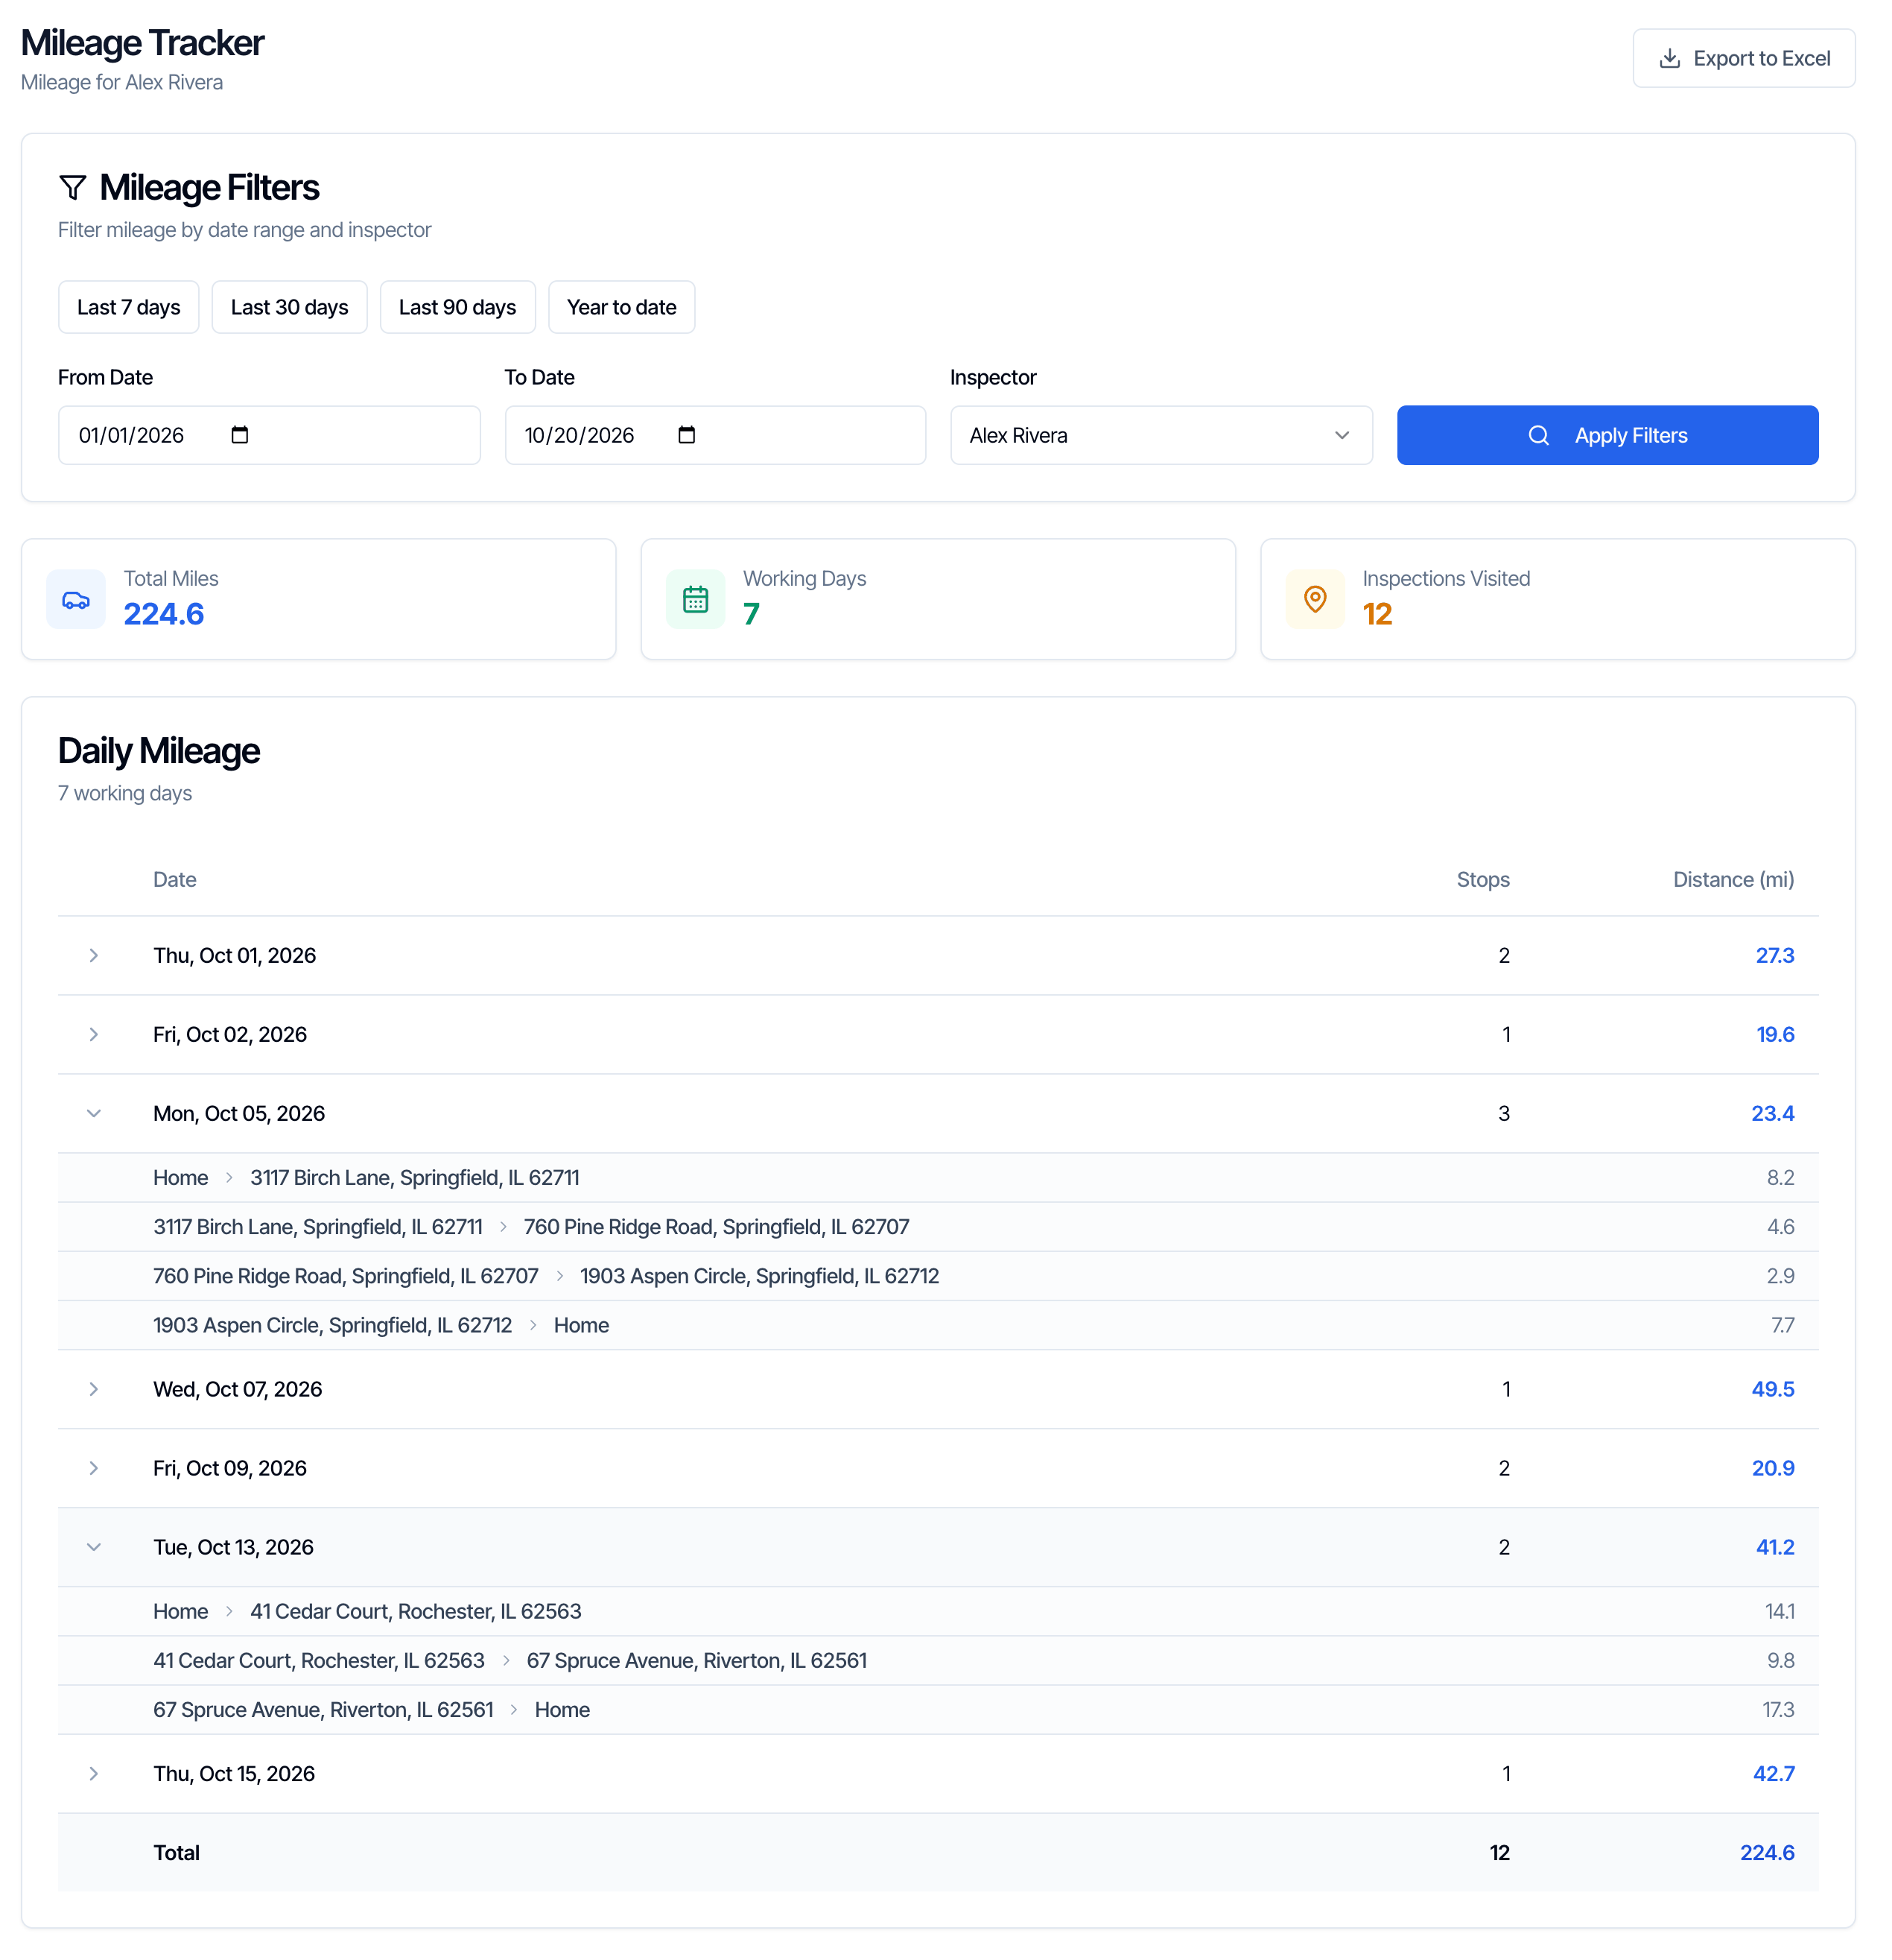1892x1960 pixels.
Task: Click the 760 Pine Ridge Road to Aspen Circle leg
Action: click(x=938, y=1276)
